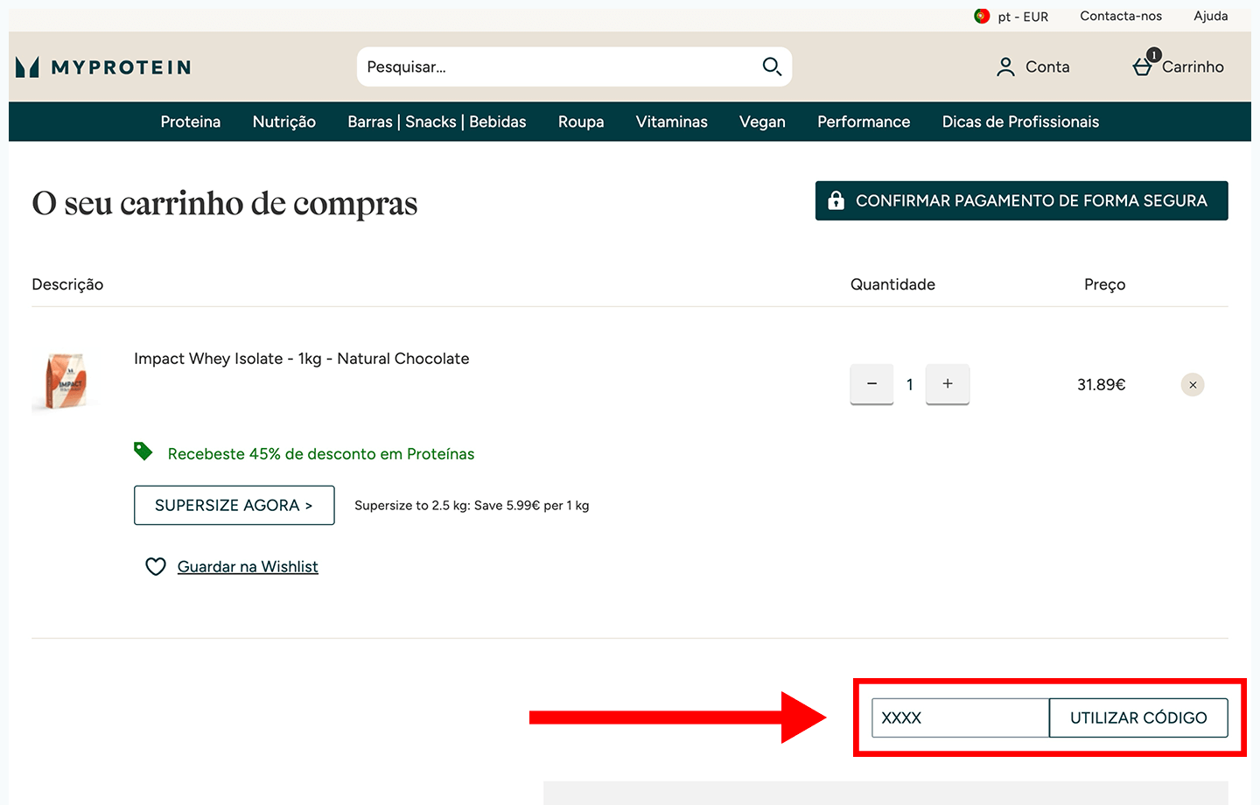The image size is (1260, 805).
Task: Click the Supersize Agora button
Action: click(x=234, y=506)
